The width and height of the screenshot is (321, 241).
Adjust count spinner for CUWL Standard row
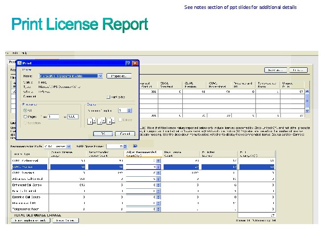click(x=158, y=173)
